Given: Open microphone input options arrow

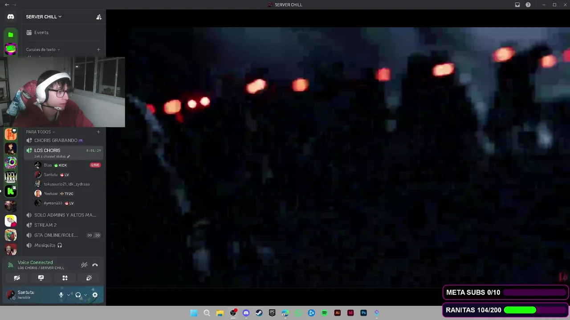Looking at the screenshot, I should point(68,295).
